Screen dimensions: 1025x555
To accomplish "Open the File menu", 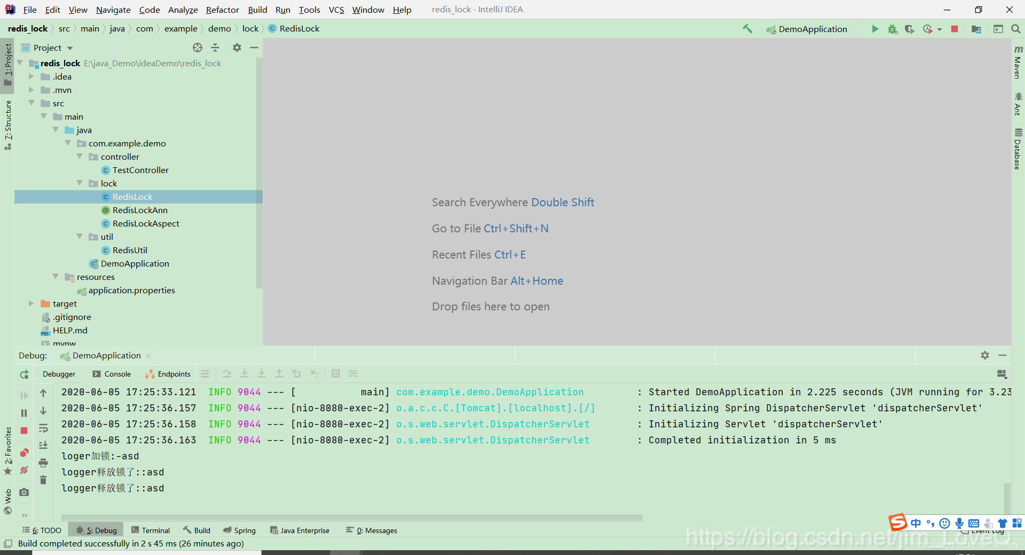I will click(30, 10).
